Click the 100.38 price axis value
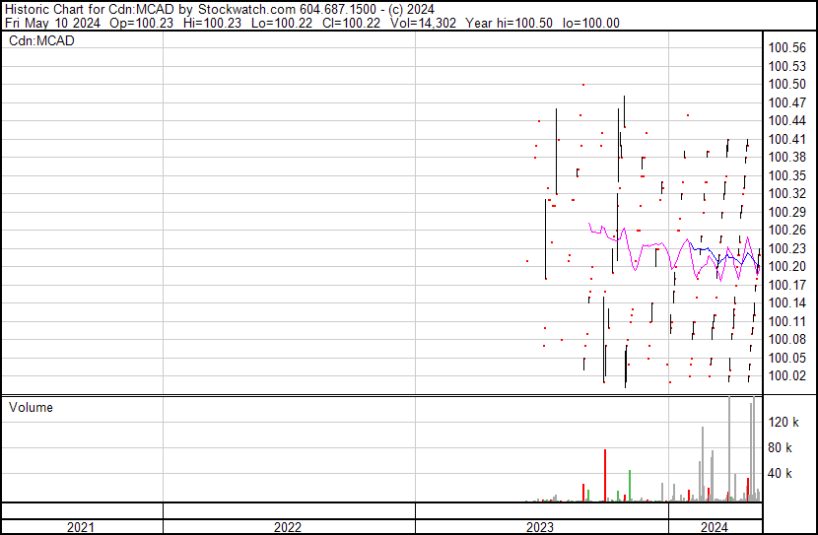818x535 pixels. (x=787, y=158)
